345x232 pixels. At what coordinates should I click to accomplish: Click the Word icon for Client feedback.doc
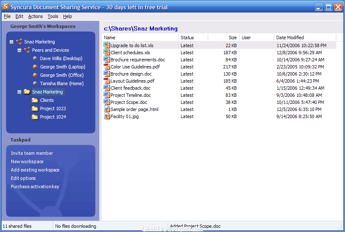[x=107, y=88]
